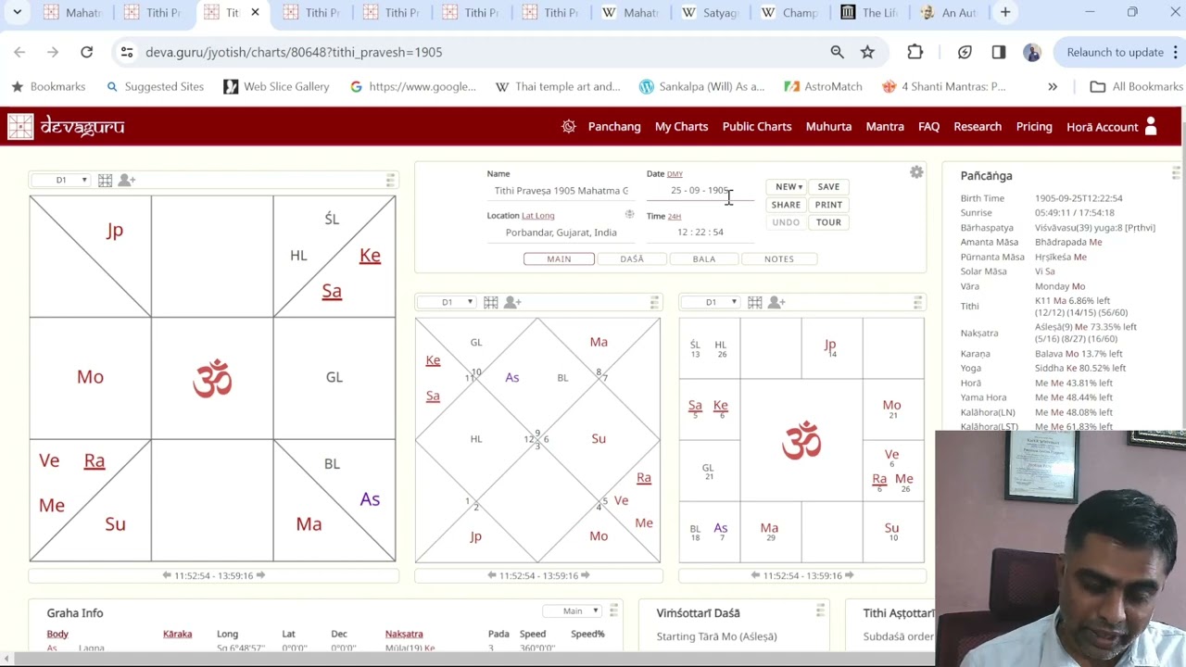1186x667 pixels.
Task: Open the D1 dropdown on the rightmost chart
Action: (711, 302)
